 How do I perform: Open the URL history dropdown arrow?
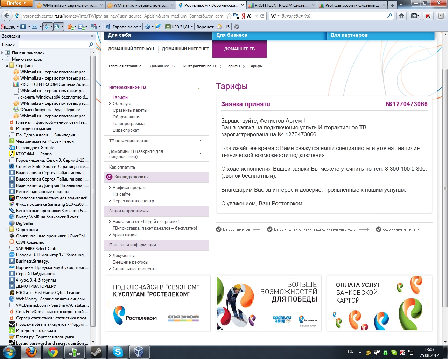click(257, 16)
